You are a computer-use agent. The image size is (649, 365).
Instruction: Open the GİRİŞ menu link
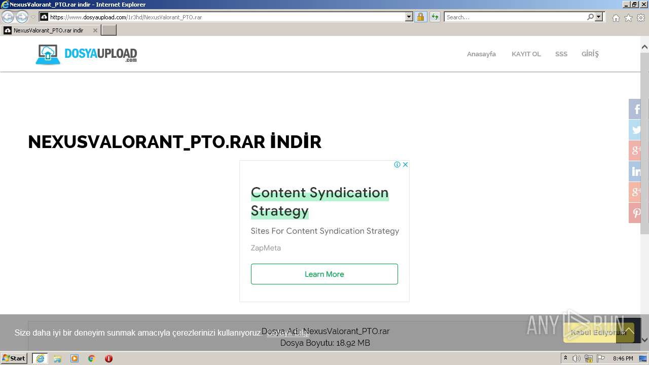(x=590, y=54)
